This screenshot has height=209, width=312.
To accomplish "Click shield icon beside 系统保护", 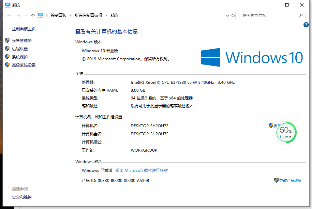I will click(x=7, y=57).
